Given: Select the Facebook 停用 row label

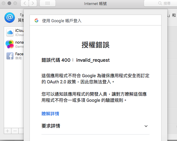Looking at the screenshot, I should point(19,56).
